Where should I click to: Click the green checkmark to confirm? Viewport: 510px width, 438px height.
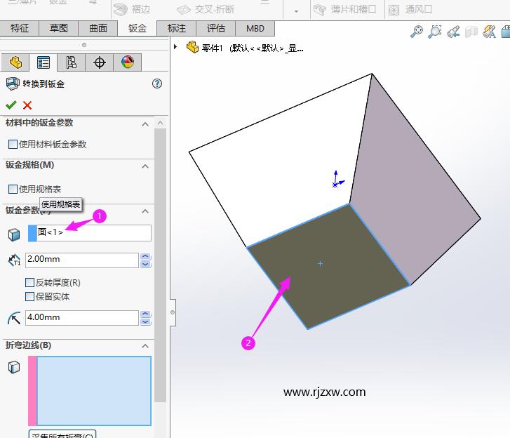(11, 105)
